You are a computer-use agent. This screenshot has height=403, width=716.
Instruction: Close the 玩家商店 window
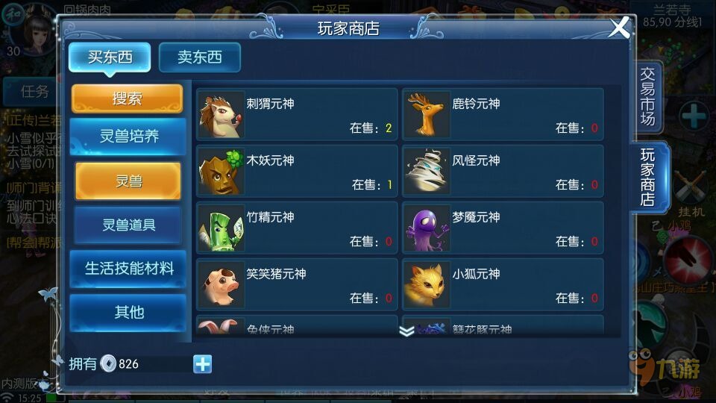[x=619, y=28]
